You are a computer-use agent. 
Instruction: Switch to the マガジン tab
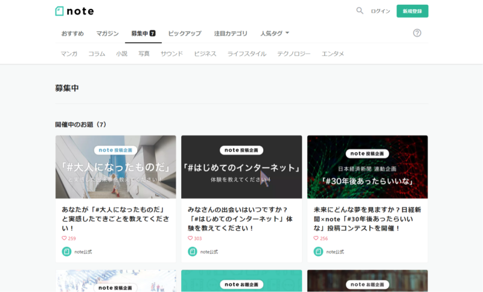pos(107,34)
